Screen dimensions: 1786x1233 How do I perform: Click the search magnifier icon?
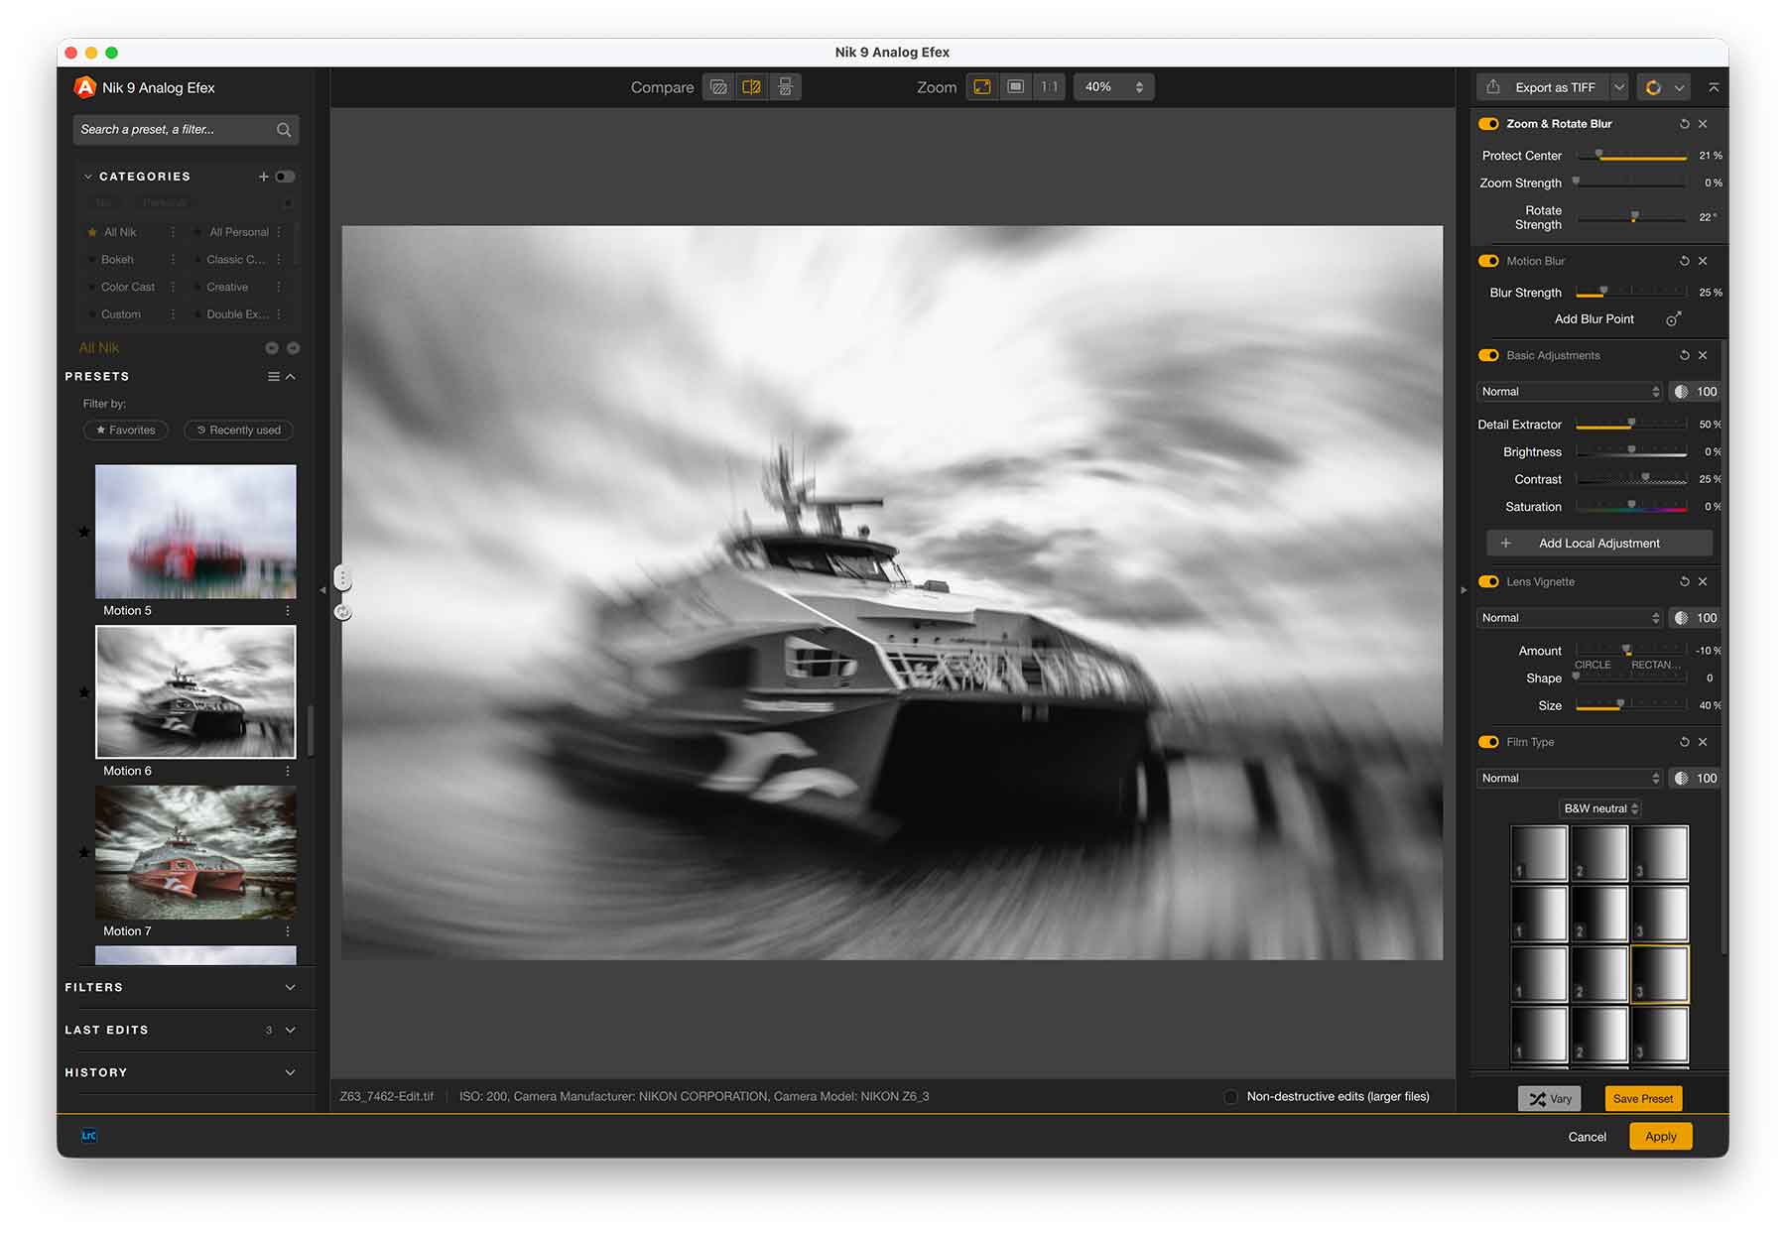[x=284, y=130]
